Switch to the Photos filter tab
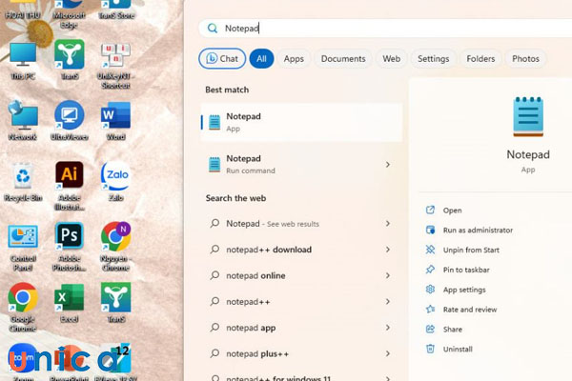The image size is (572, 381). click(525, 58)
